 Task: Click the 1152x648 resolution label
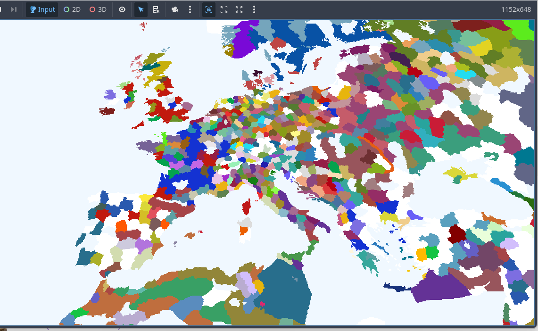(x=517, y=9)
